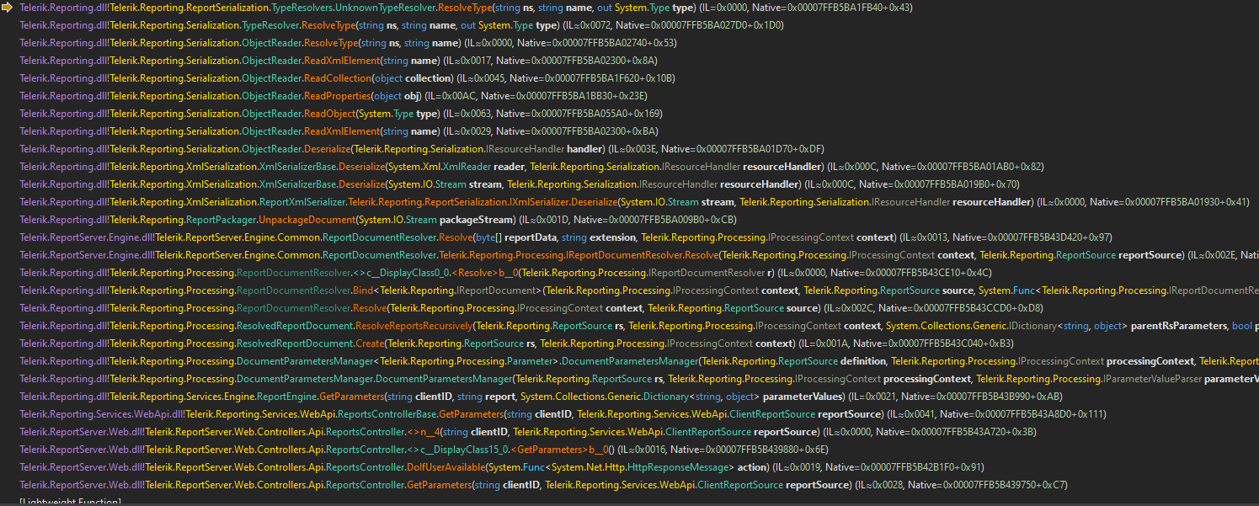
Task: Select the ReportXmlSerializer.Deserialize frame
Action: coord(379,201)
